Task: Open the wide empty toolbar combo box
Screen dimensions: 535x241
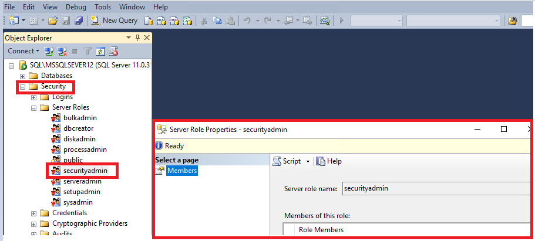Action: [x=453, y=21]
